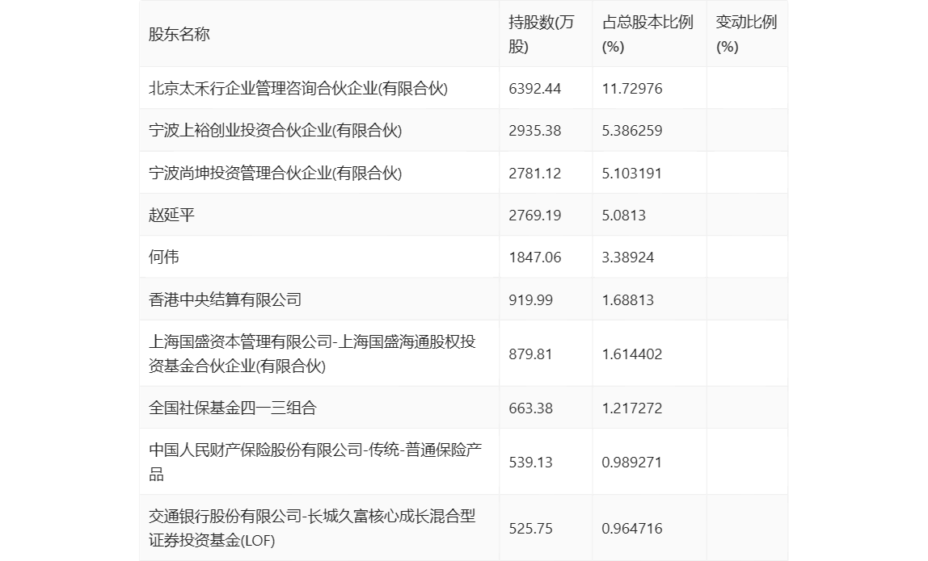
Task: Click the percentage 1.614402
Action: coord(632,354)
